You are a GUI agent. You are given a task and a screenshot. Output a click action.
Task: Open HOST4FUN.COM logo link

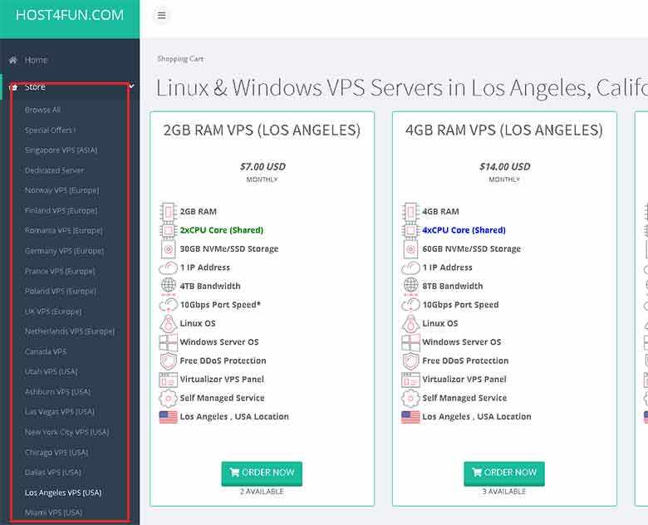pos(70,15)
